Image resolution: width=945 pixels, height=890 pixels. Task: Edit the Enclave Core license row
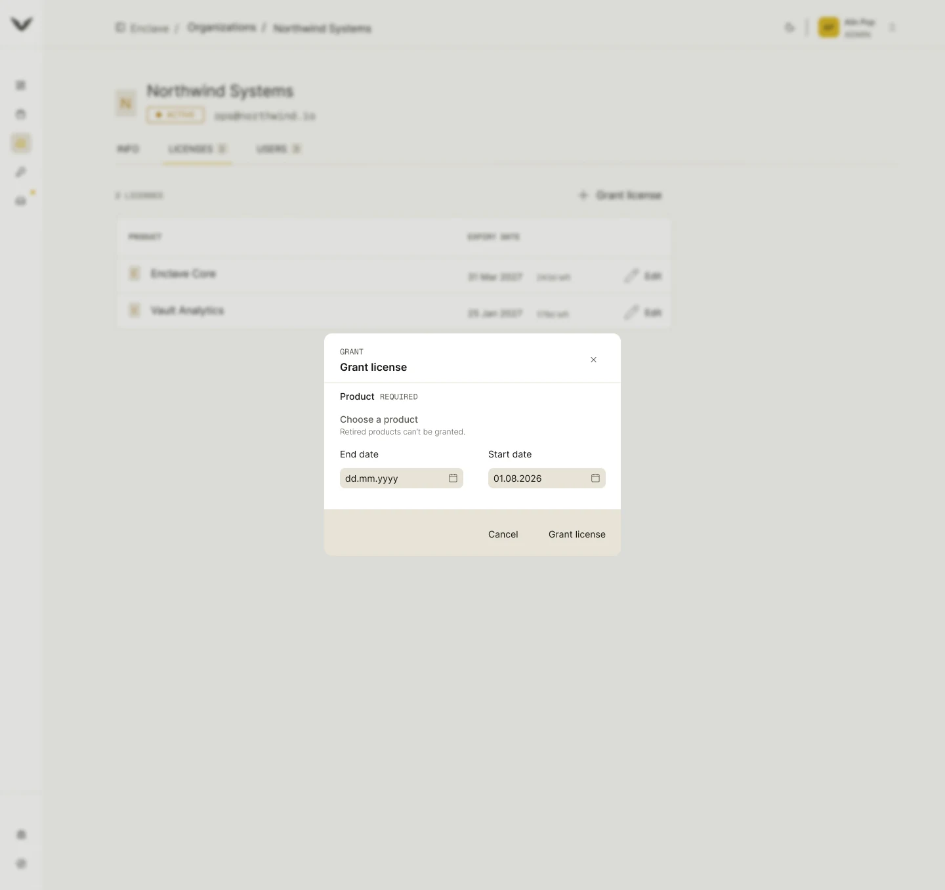(x=643, y=276)
